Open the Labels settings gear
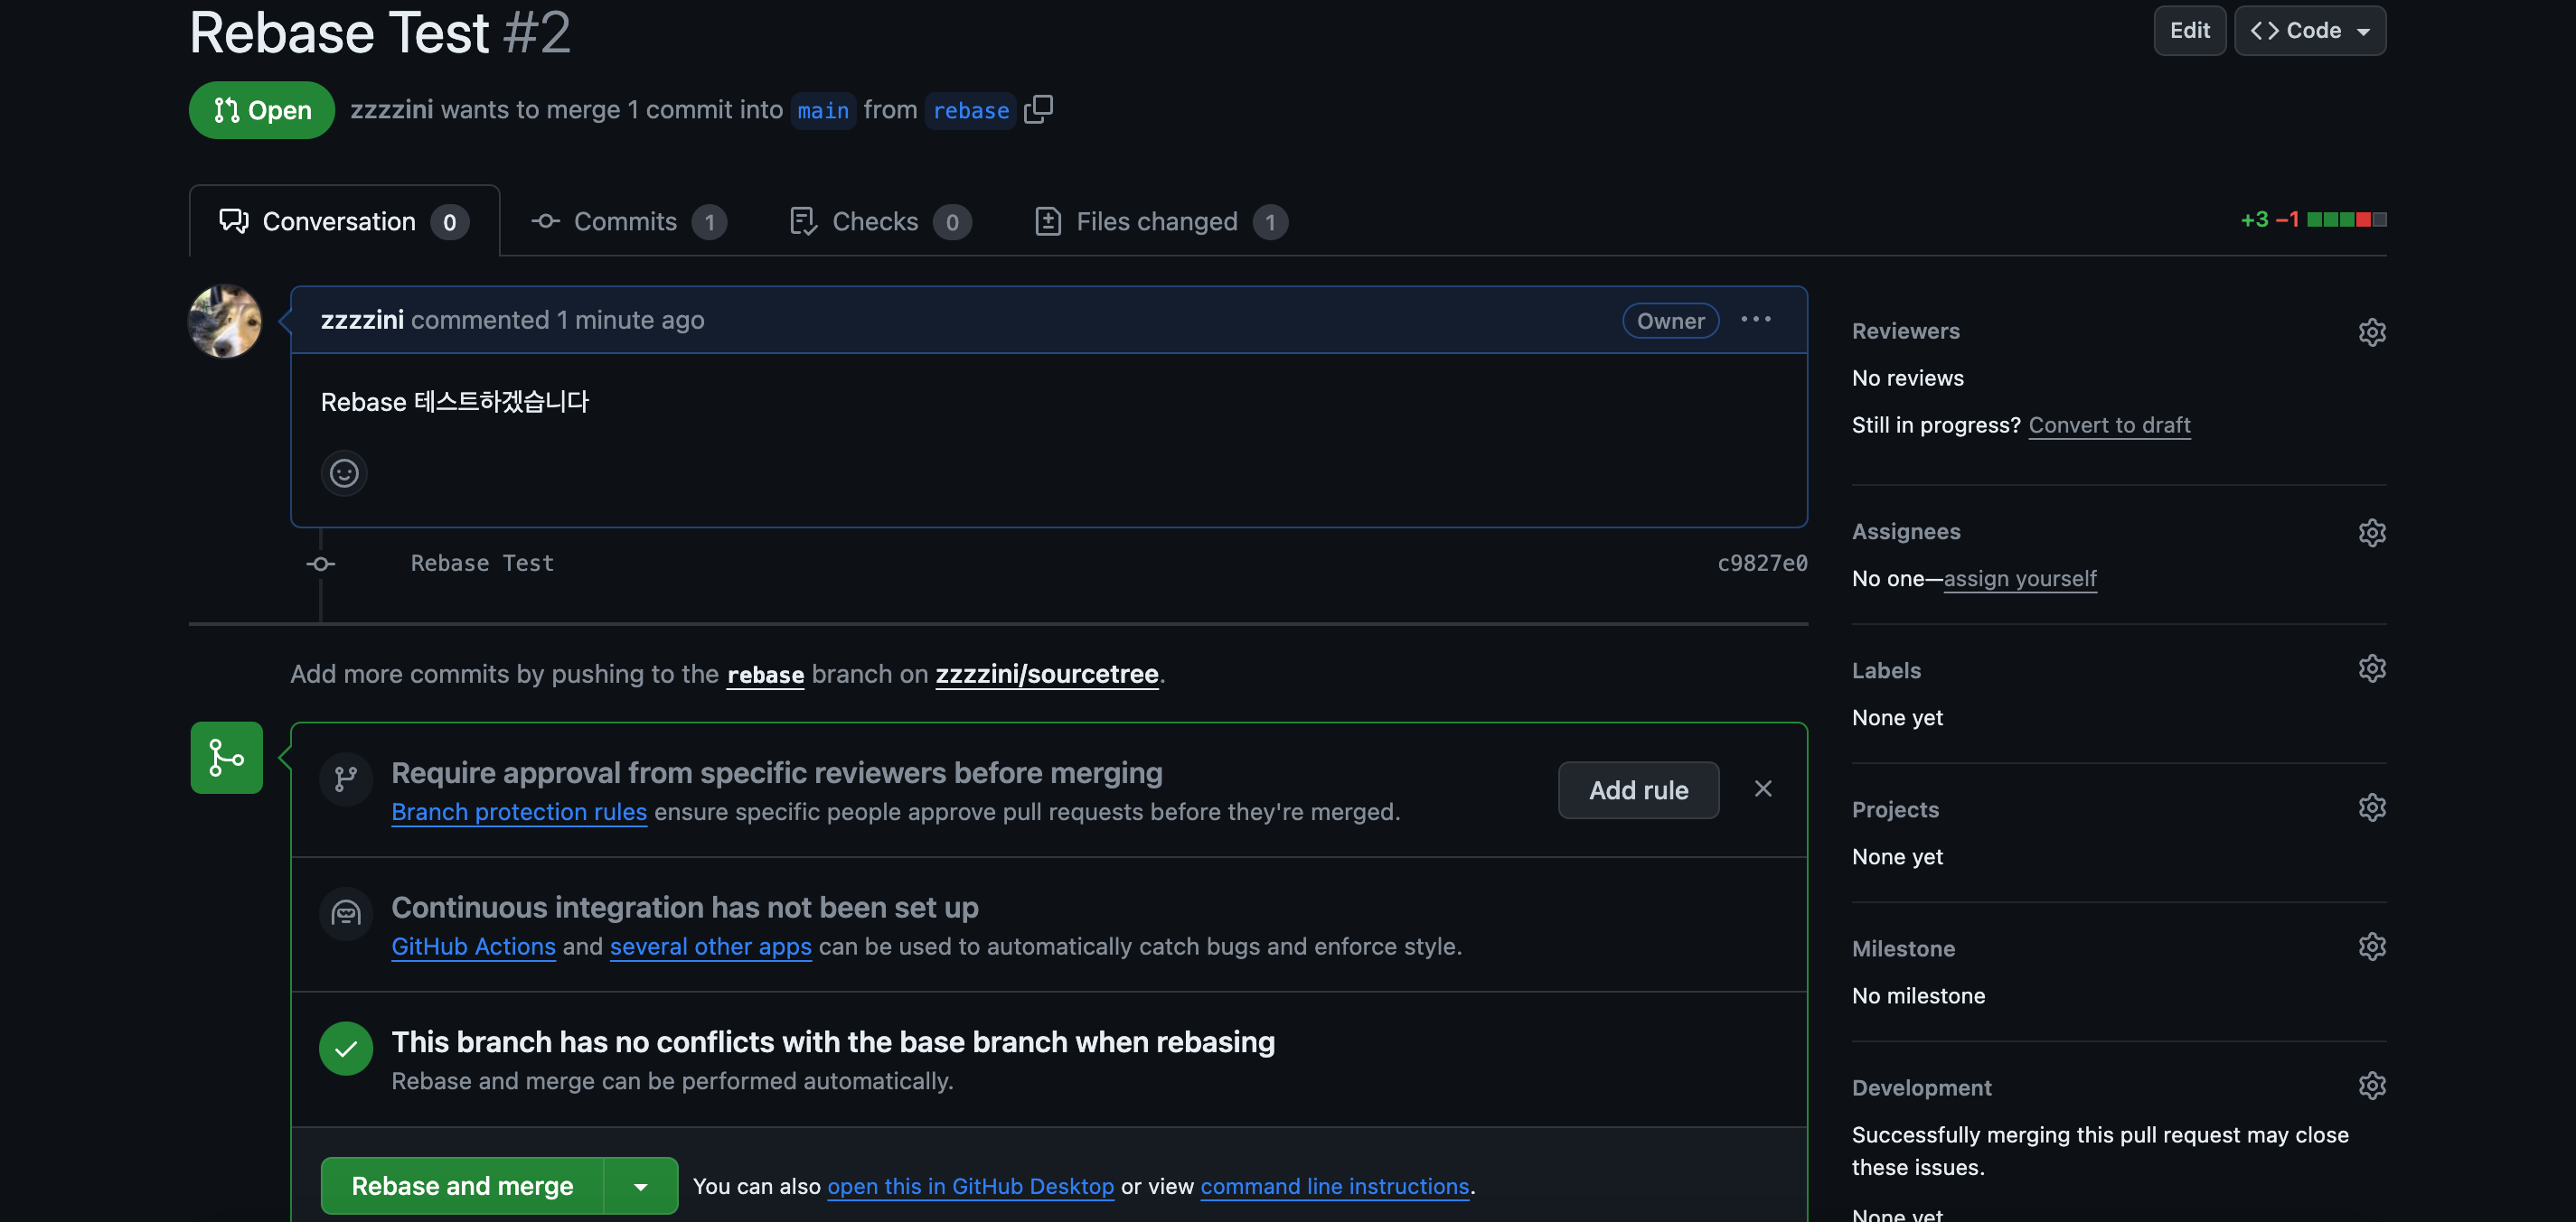 (x=2372, y=668)
